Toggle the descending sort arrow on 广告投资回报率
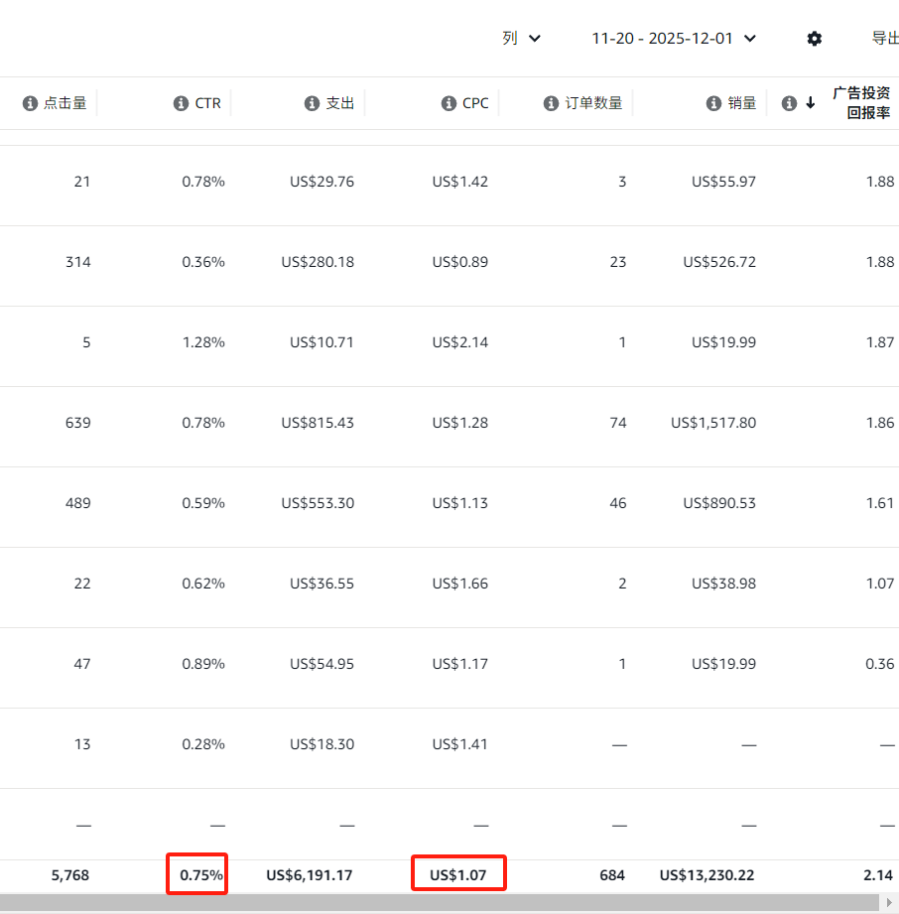This screenshot has height=914, width=899. click(x=811, y=103)
